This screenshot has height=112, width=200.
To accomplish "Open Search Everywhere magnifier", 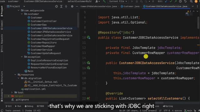I will pos(191,1).
